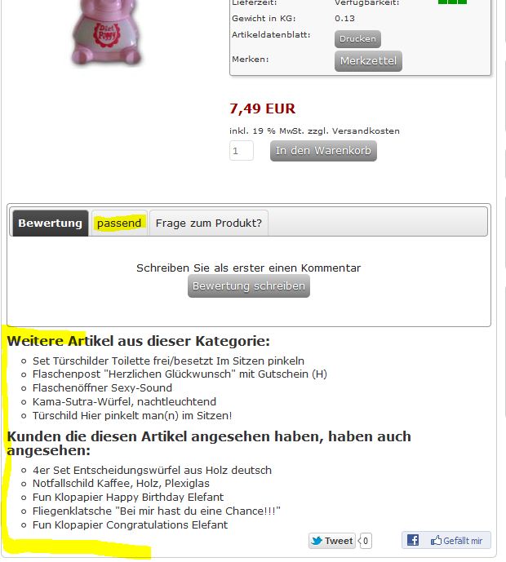Switch to the Bewertung tab
This screenshot has height=562, width=506.
point(51,223)
